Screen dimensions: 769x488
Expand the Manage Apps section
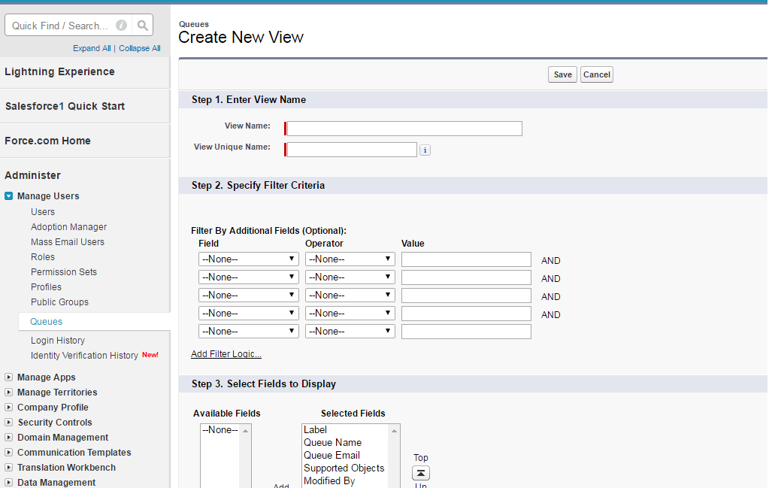tap(9, 377)
